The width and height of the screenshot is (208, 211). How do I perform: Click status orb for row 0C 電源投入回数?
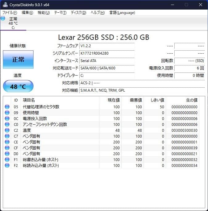coord(7,118)
